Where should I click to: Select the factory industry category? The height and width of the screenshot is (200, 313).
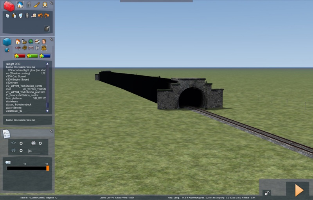click(x=24, y=41)
